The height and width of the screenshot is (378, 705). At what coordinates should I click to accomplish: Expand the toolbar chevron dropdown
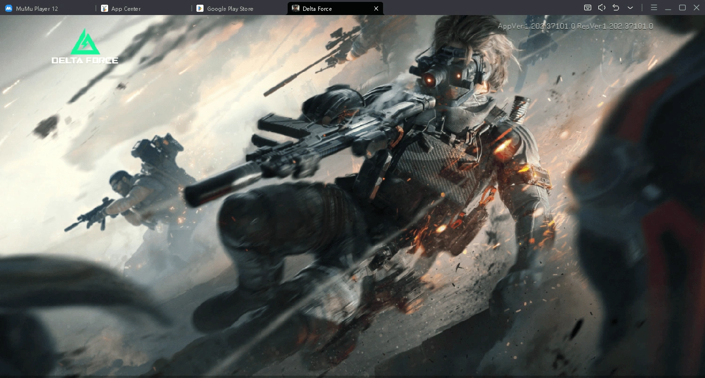[630, 8]
